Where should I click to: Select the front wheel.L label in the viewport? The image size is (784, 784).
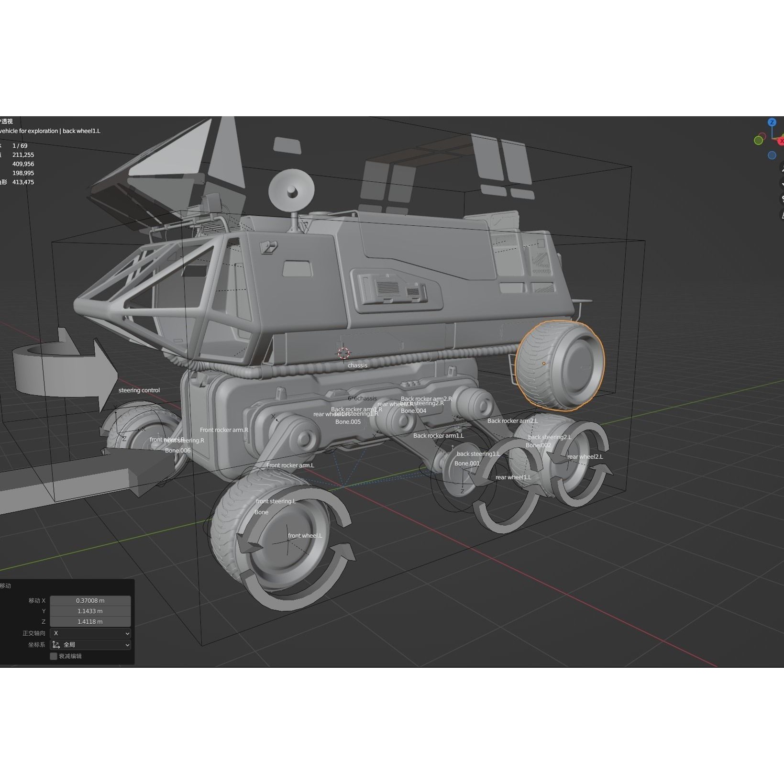tap(305, 536)
